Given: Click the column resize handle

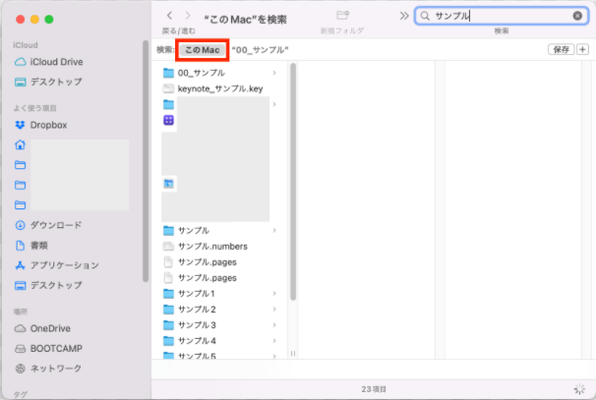Looking at the screenshot, I should pyautogui.click(x=293, y=353).
